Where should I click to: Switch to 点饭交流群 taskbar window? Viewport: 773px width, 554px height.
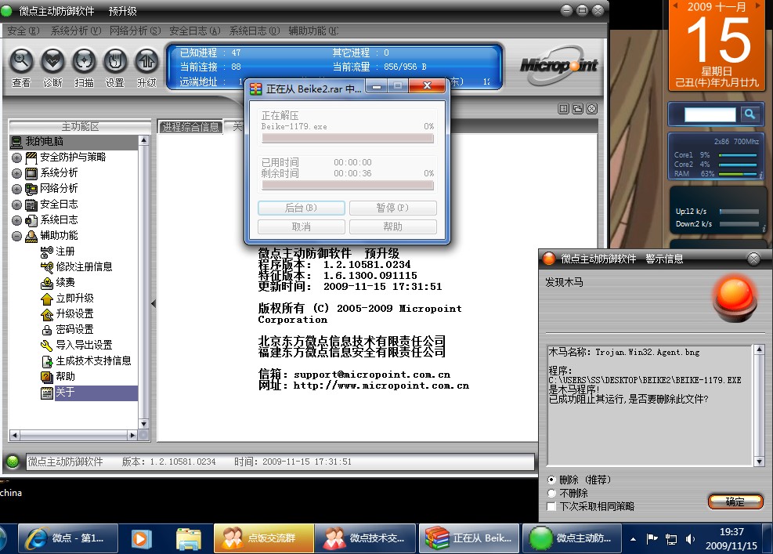(x=264, y=538)
